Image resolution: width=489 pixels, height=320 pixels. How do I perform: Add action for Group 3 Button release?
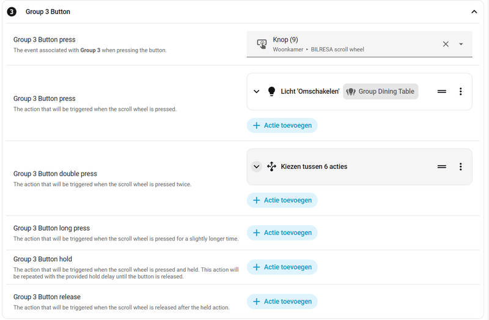coord(282,301)
